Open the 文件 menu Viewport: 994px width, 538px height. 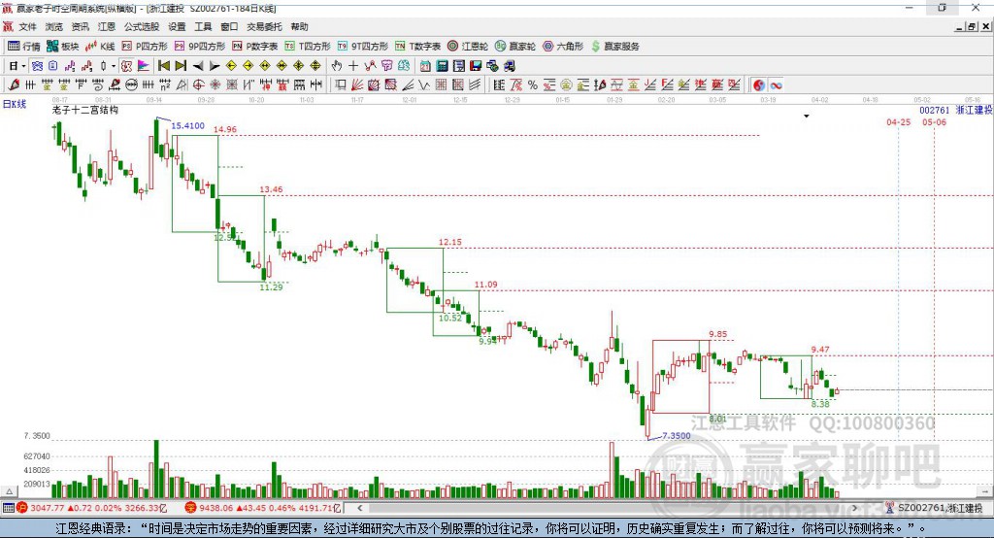[x=27, y=26]
